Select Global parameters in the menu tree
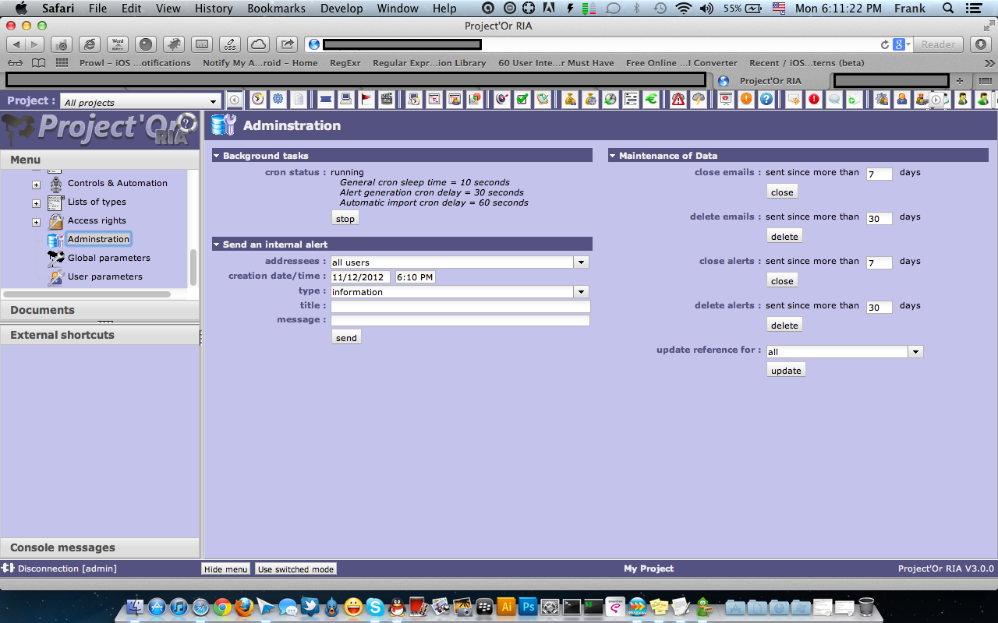 tap(108, 258)
